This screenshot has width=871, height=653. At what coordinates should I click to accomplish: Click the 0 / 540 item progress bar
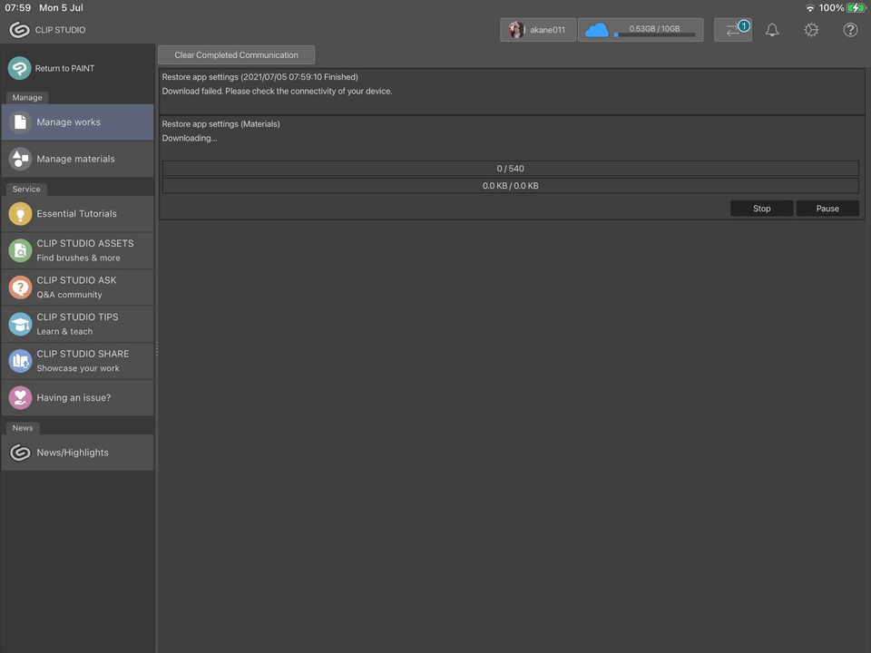511,169
